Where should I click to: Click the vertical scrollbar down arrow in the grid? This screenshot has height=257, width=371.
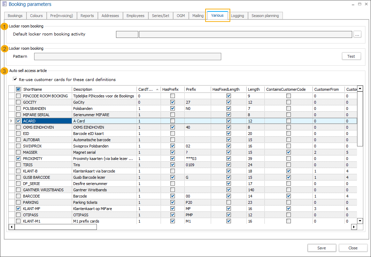(x=360, y=221)
